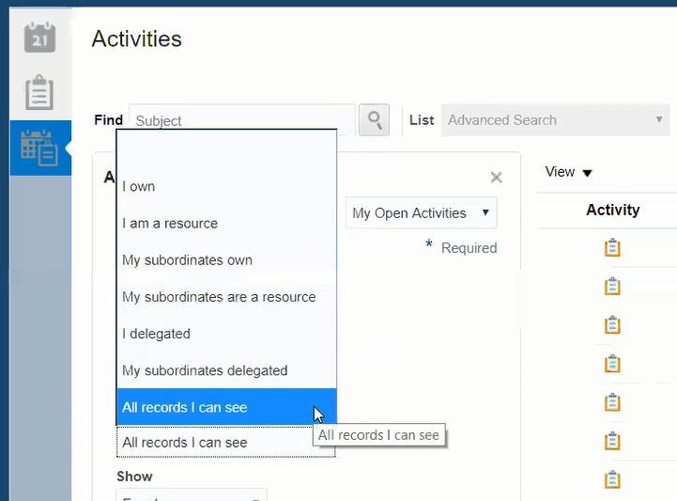The height and width of the screenshot is (501, 677).
Task: Click the second activity task icon
Action: click(612, 287)
